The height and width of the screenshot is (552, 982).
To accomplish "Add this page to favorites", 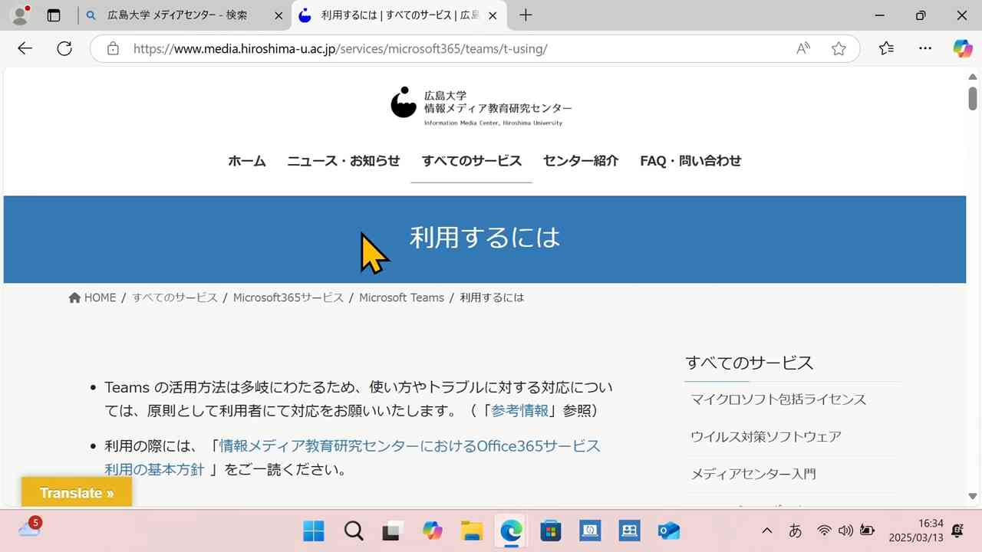I will point(839,48).
